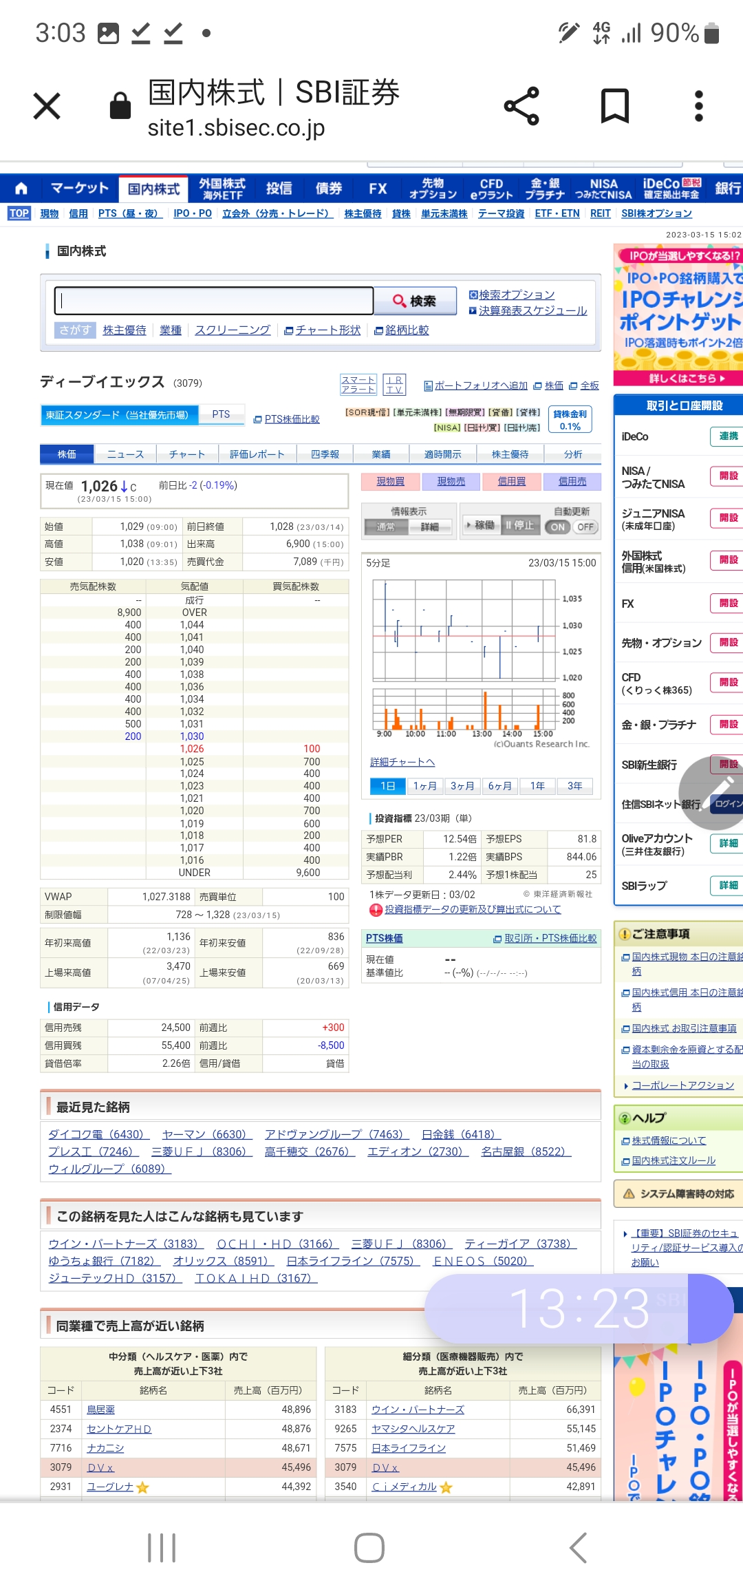Screen dimensions: 743x1594
Task: Click the 検索 search button
Action: [x=415, y=301]
